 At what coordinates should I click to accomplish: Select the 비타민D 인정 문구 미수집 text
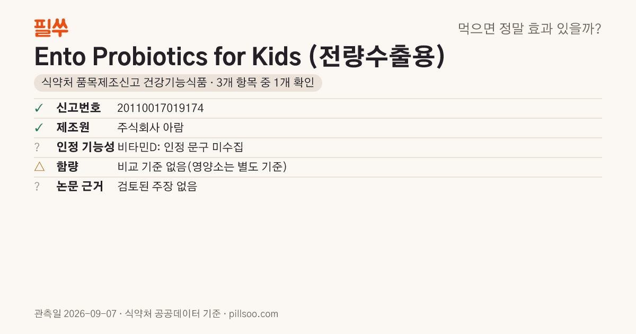pyautogui.click(x=180, y=147)
